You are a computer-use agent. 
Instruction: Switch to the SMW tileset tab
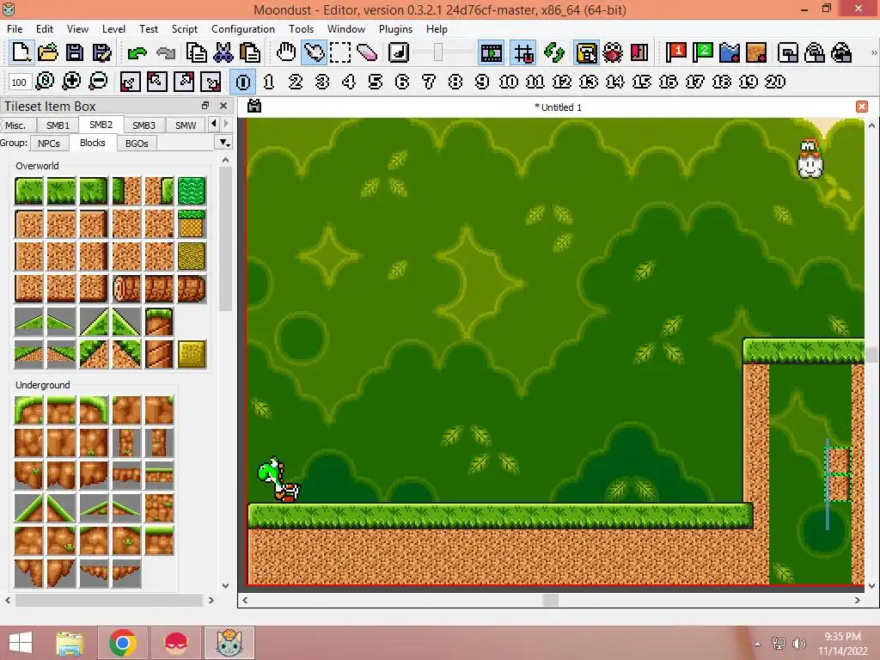186,125
